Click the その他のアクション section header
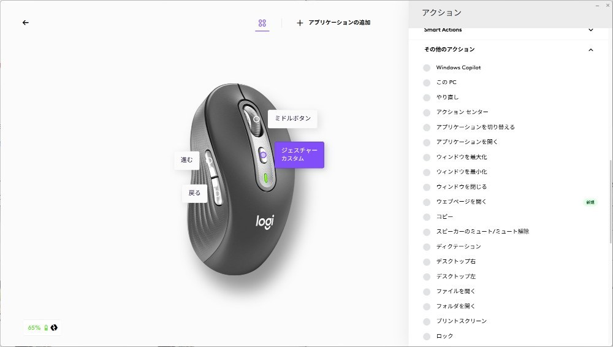 509,50
